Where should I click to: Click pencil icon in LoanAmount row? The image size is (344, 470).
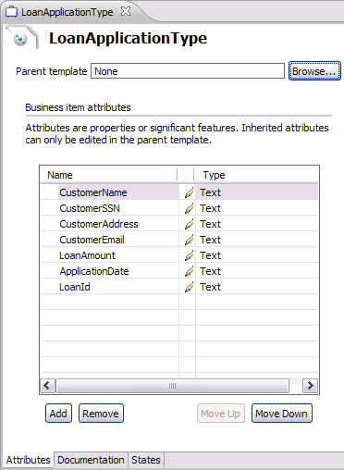pos(189,255)
